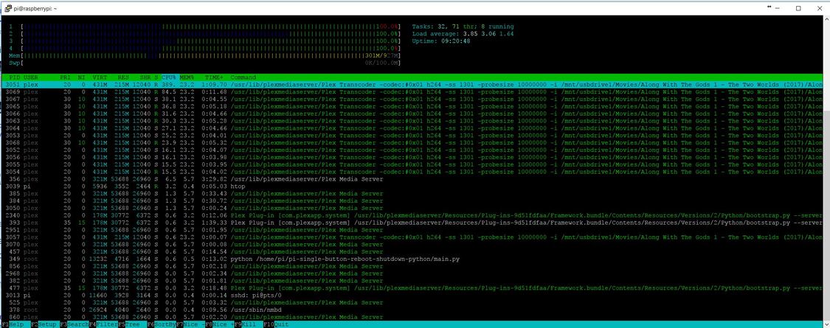Select Plex Plug-in row PID 393
This screenshot has height=328, width=830.
pos(413,223)
